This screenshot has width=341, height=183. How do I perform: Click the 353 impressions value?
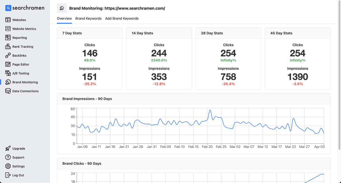tap(159, 77)
